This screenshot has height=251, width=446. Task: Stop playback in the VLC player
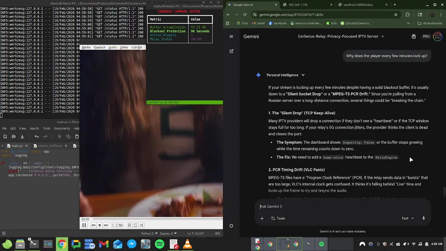[99, 225]
